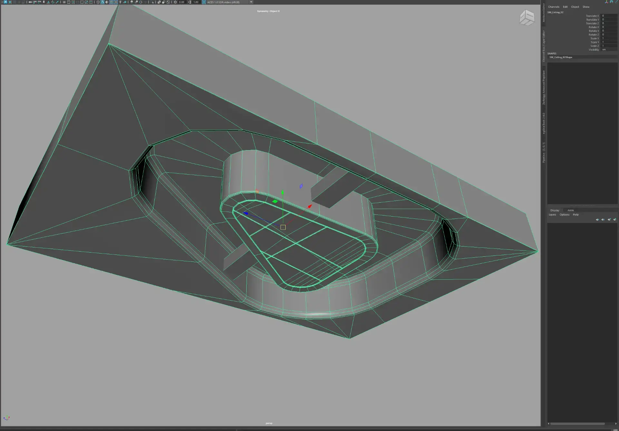Screen dimensions: 619x431
Task: Click the viewport ViewCube navigation widget
Action: pos(527,17)
